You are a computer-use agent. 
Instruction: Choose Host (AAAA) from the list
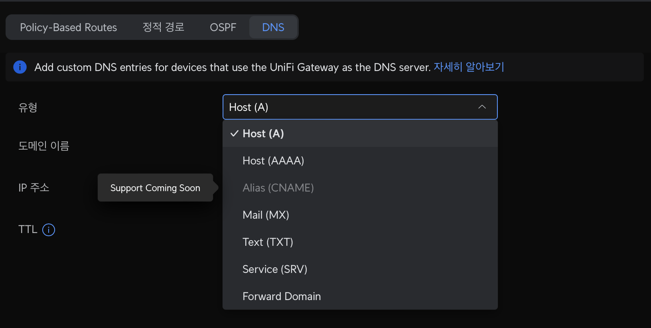click(x=273, y=161)
